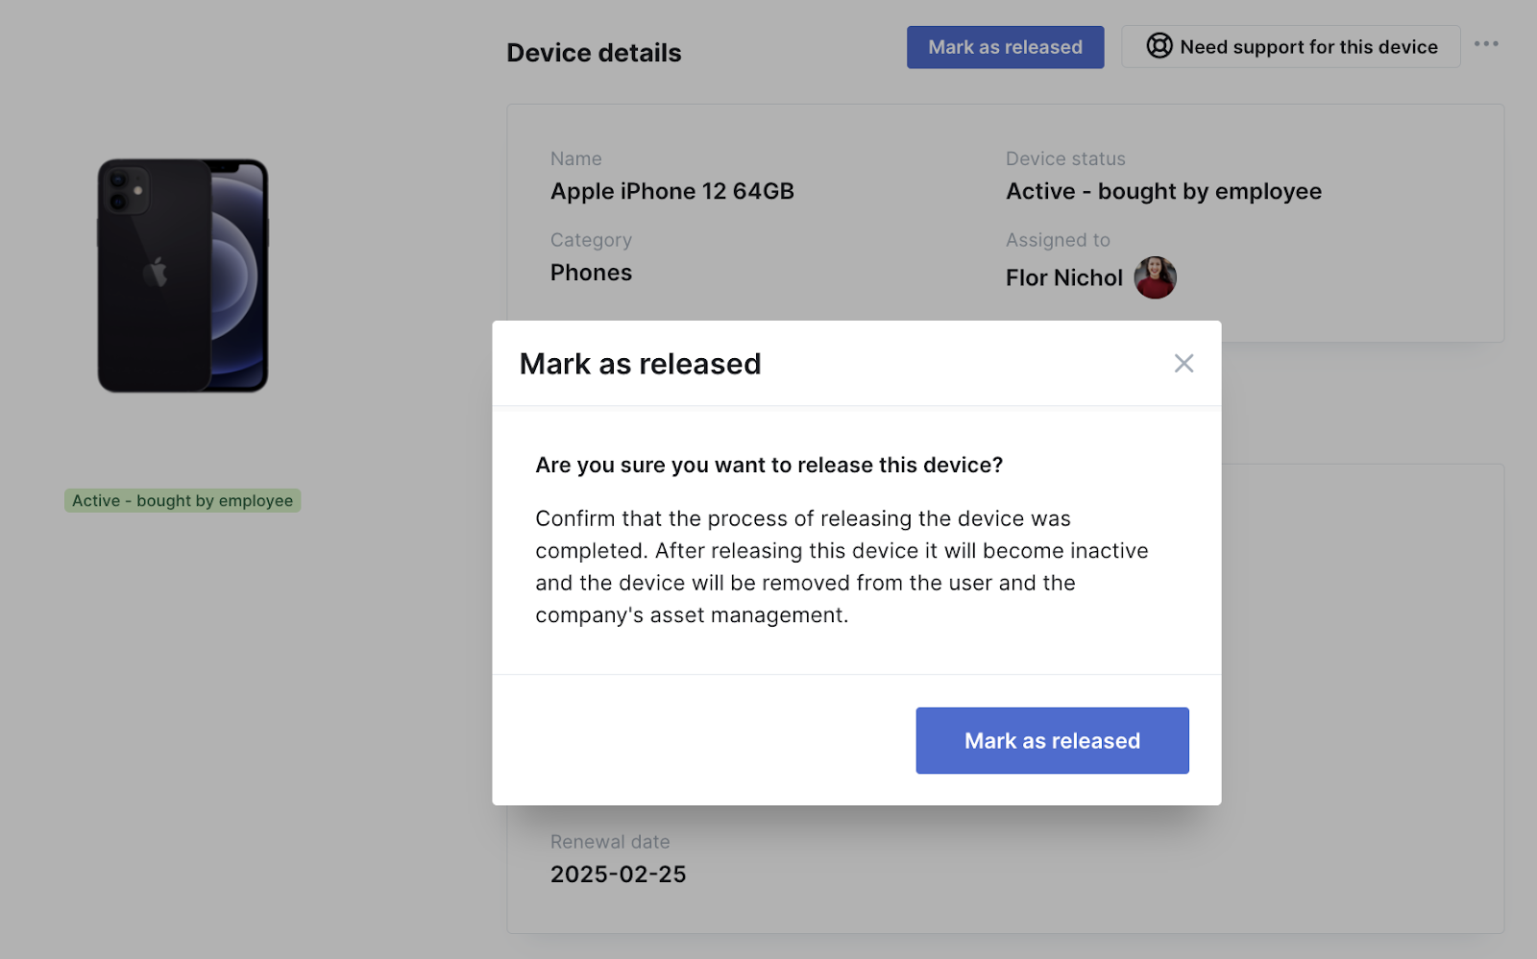This screenshot has height=959, width=1537.
Task: Select the Flor Nichol assignee name
Action: coord(1063,278)
